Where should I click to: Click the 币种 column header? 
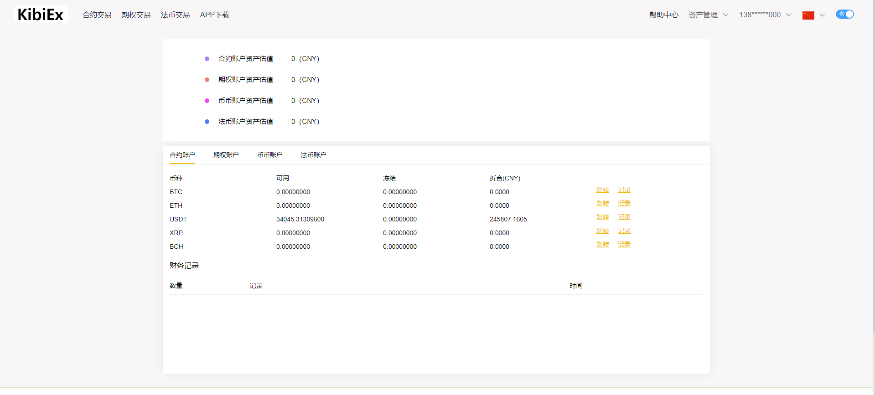pyautogui.click(x=176, y=178)
